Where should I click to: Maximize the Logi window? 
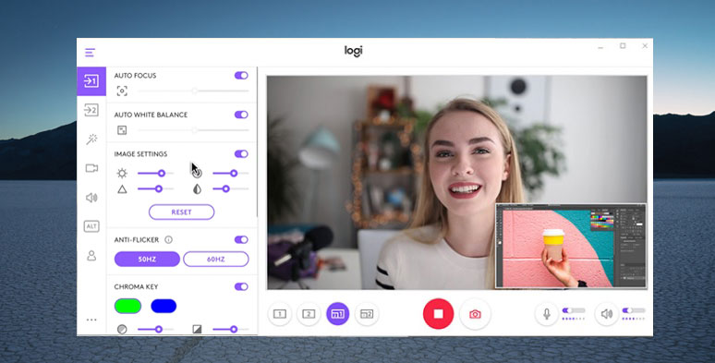click(x=623, y=46)
